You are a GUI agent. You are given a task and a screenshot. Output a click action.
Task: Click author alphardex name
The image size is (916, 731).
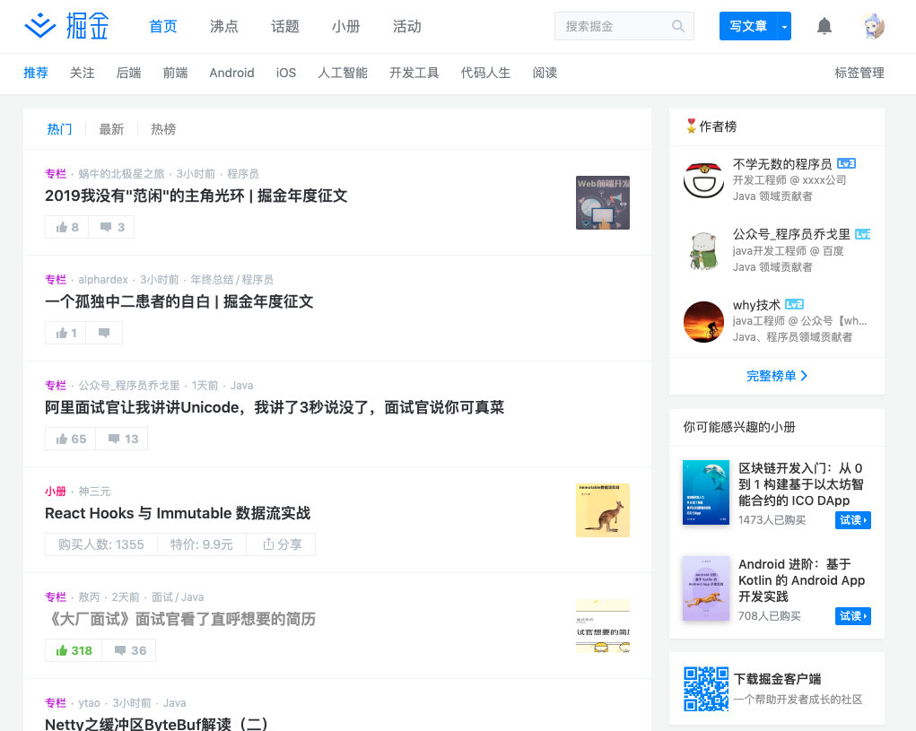click(x=103, y=280)
